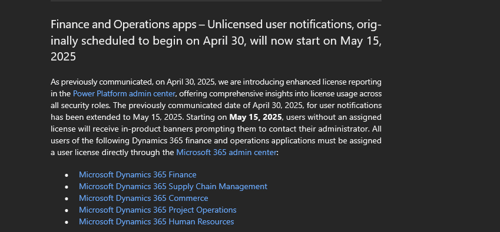The image size is (500, 232).
Task: Click "April 30" in the heading
Action: pos(224,41)
